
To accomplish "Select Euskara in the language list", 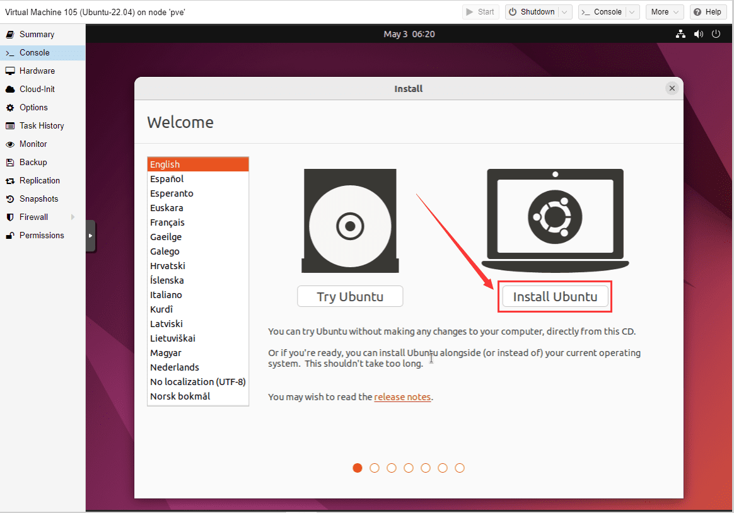I will pos(198,207).
